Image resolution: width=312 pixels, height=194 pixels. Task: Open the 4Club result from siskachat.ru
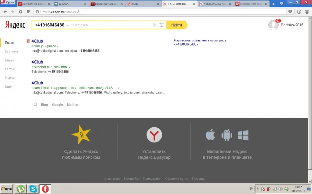tap(37, 62)
